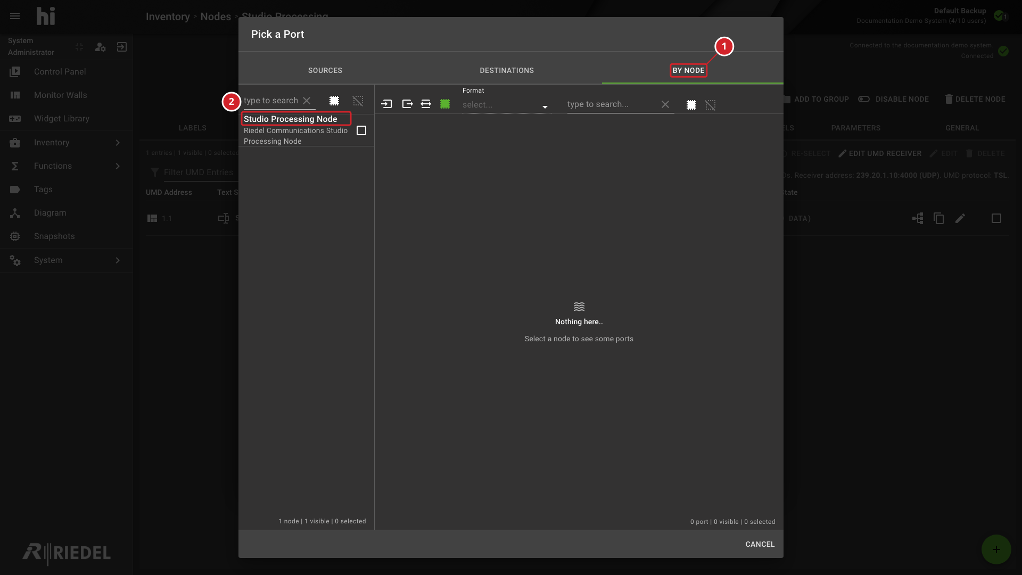Cancel the Pick a Port dialog
The height and width of the screenshot is (575, 1022).
(x=760, y=544)
